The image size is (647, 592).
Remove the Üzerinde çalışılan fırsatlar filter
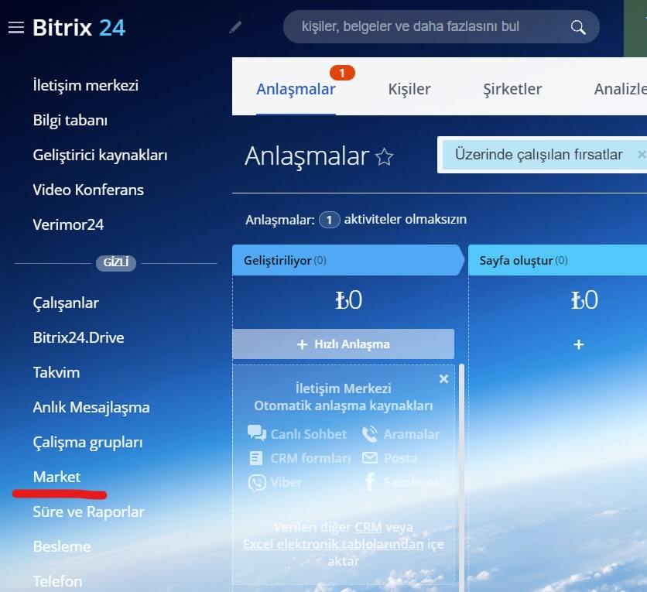pos(641,154)
